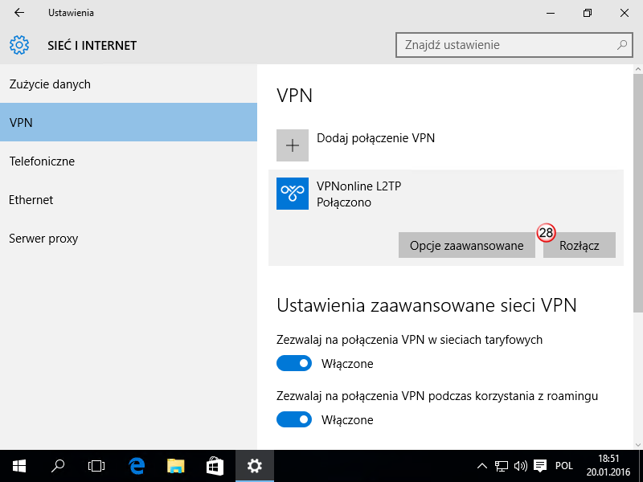
Task: Click the Połączono status text
Action: coord(344,202)
